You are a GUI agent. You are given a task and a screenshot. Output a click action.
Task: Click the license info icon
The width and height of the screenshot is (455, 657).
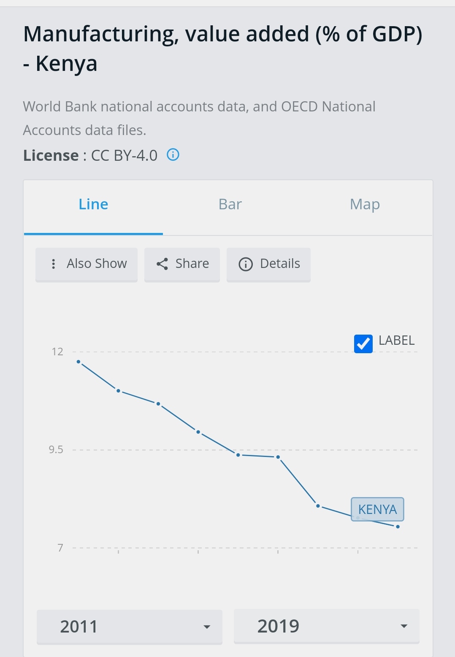[x=173, y=155]
